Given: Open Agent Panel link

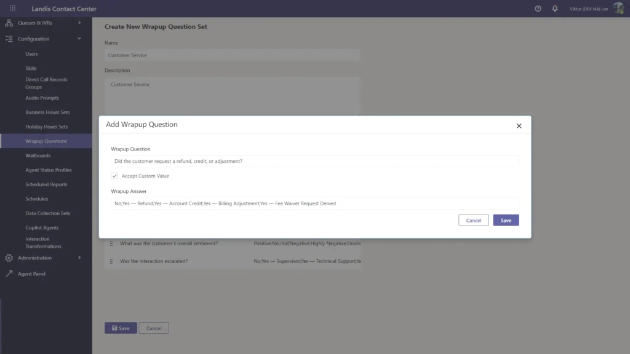Looking at the screenshot, I should (31, 273).
